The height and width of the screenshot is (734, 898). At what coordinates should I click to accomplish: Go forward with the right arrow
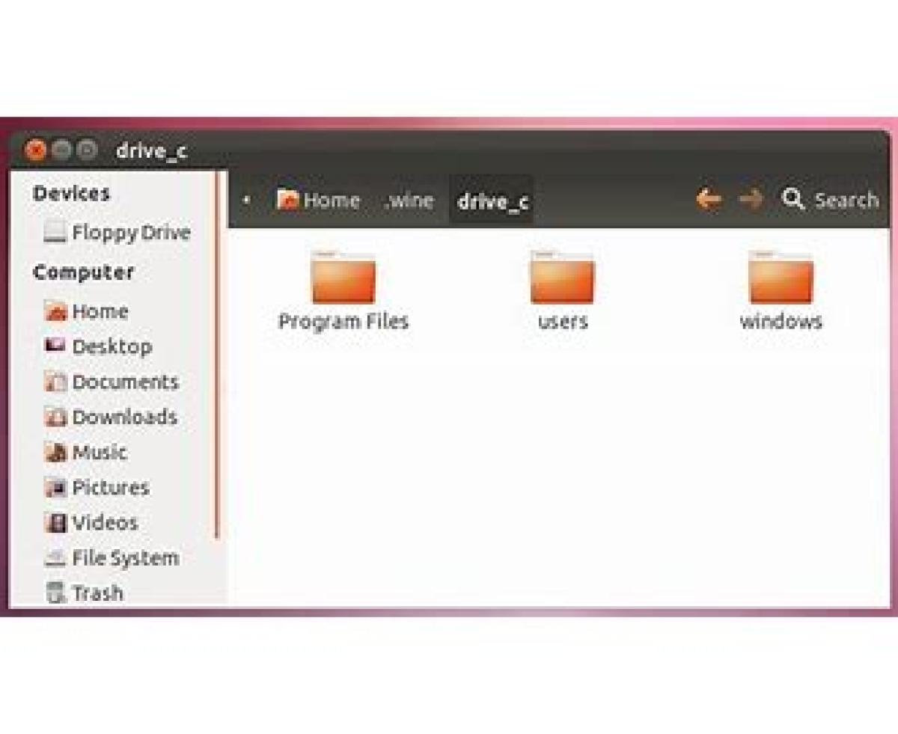[751, 199]
